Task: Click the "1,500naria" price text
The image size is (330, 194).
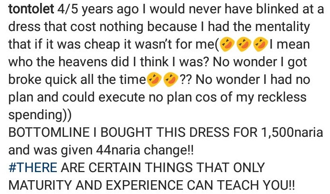Action: (292, 133)
